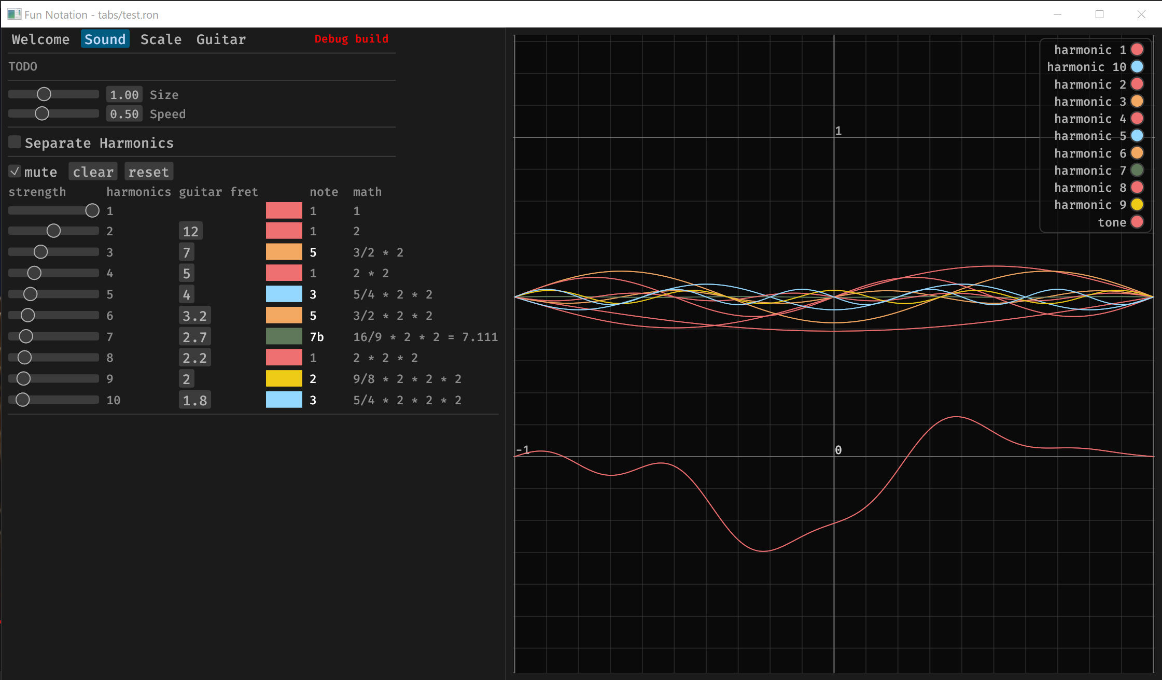This screenshot has height=680, width=1162.
Task: Click harmonic 7 green legend dot
Action: point(1137,171)
